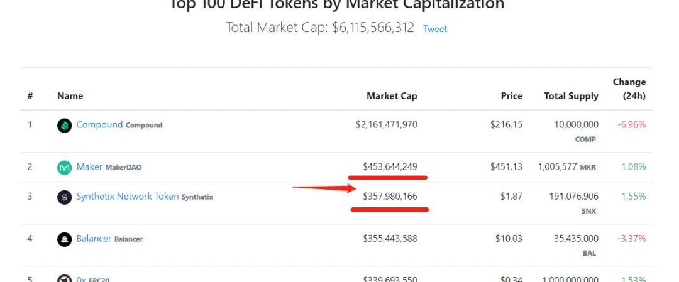Click the Tweet link beside total market cap

pyautogui.click(x=435, y=29)
